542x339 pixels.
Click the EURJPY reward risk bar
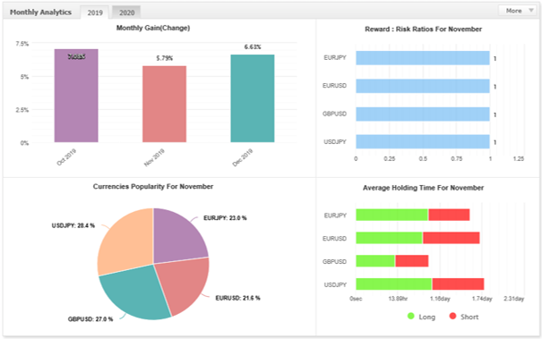tap(423, 58)
